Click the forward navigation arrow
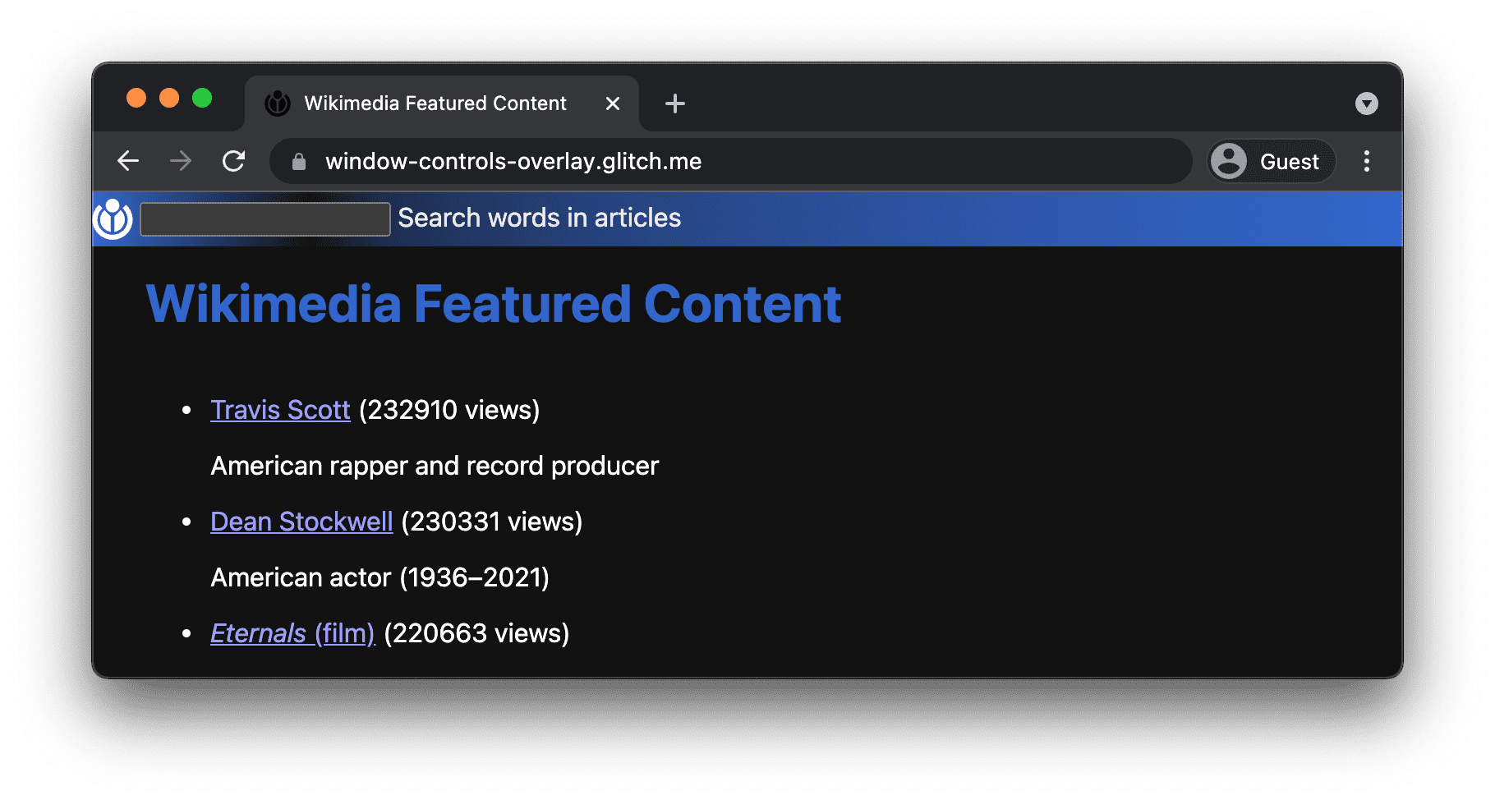 point(181,161)
